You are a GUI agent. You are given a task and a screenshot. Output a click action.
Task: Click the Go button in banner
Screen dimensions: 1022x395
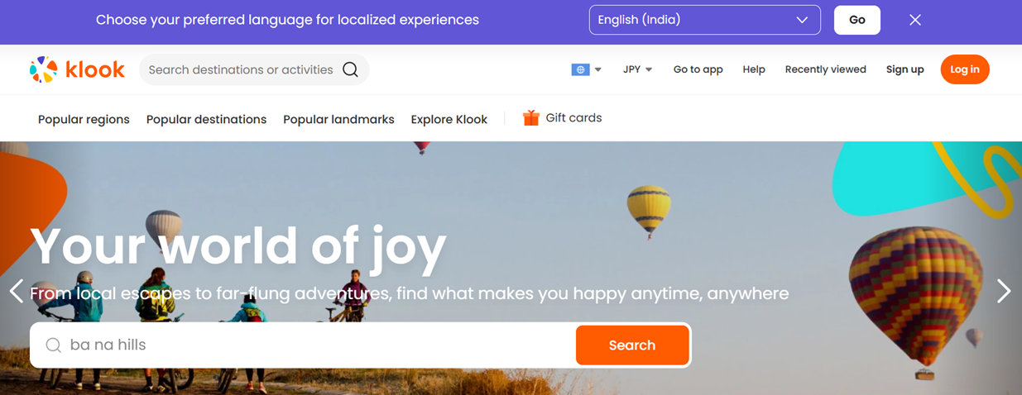point(856,20)
